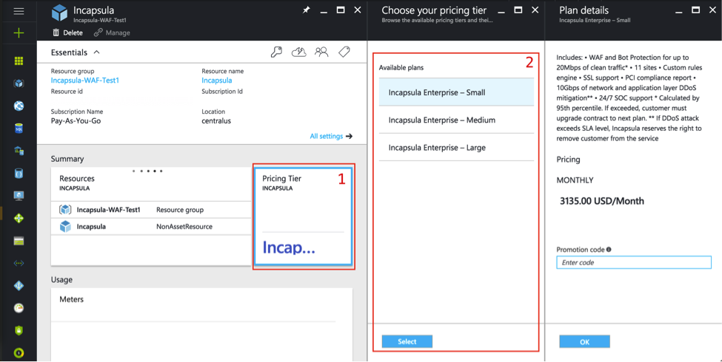Screen dimensions: 722x362
Task: Maximize the Choose your pricing tier blade
Action: (518, 10)
